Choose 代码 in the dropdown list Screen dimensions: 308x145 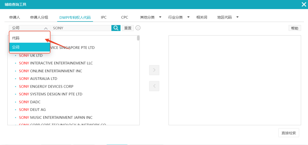pos(30,38)
